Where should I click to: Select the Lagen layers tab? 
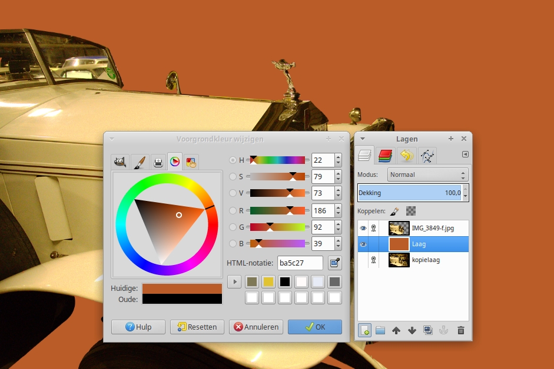[364, 155]
